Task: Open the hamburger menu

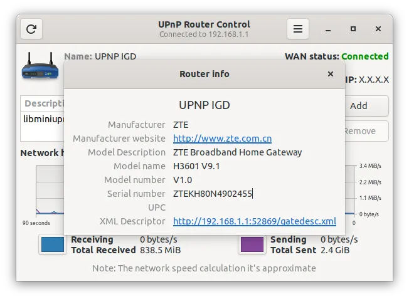Action: (298, 29)
